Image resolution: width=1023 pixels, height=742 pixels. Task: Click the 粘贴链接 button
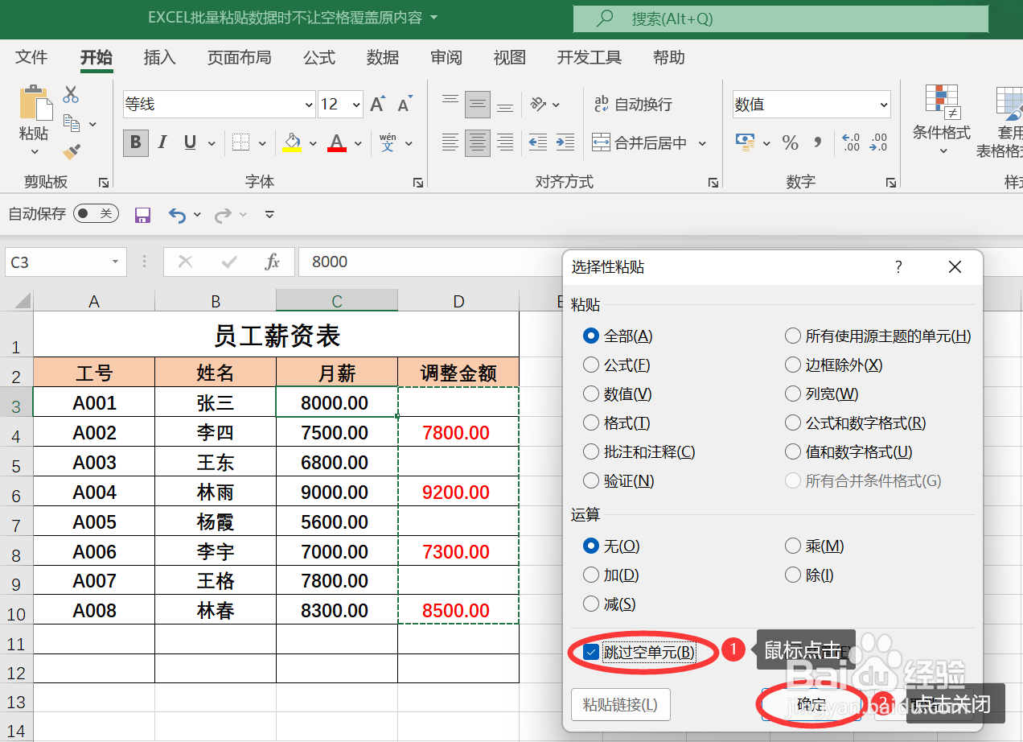pos(620,704)
